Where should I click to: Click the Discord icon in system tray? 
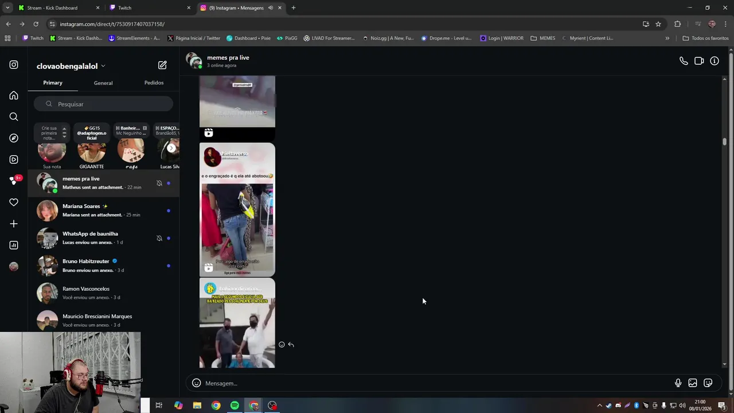[618, 406]
